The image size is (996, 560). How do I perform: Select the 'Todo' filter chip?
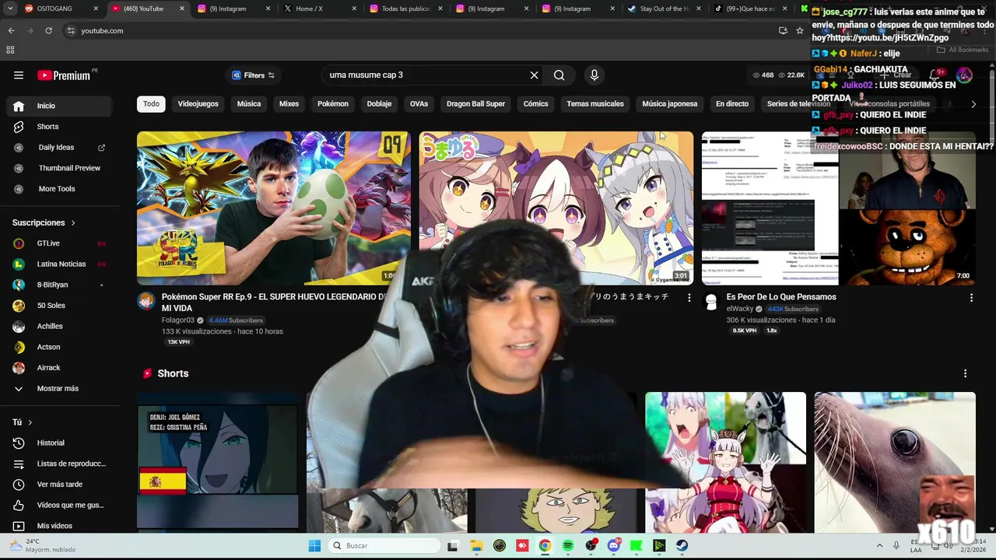[x=151, y=104]
